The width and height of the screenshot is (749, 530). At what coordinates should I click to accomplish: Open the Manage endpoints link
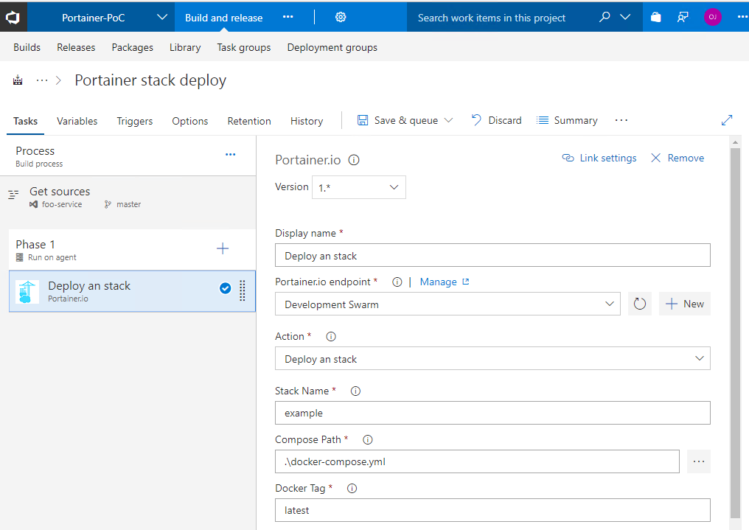point(445,282)
